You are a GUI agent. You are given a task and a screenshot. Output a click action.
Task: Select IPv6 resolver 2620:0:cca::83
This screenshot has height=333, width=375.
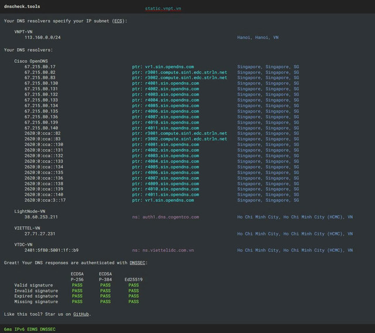[x=43, y=139]
